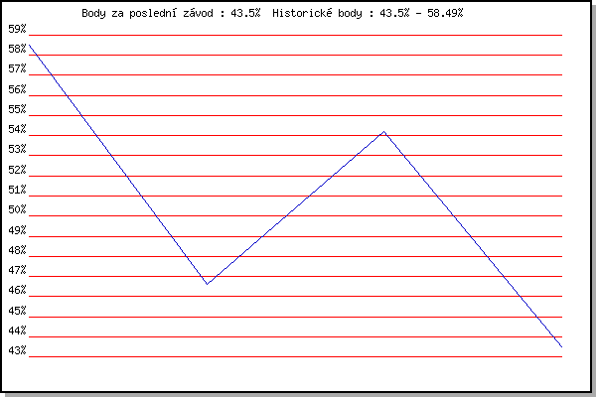596x397 pixels.
Task: Click the 56% axis label
Action: 17,89
